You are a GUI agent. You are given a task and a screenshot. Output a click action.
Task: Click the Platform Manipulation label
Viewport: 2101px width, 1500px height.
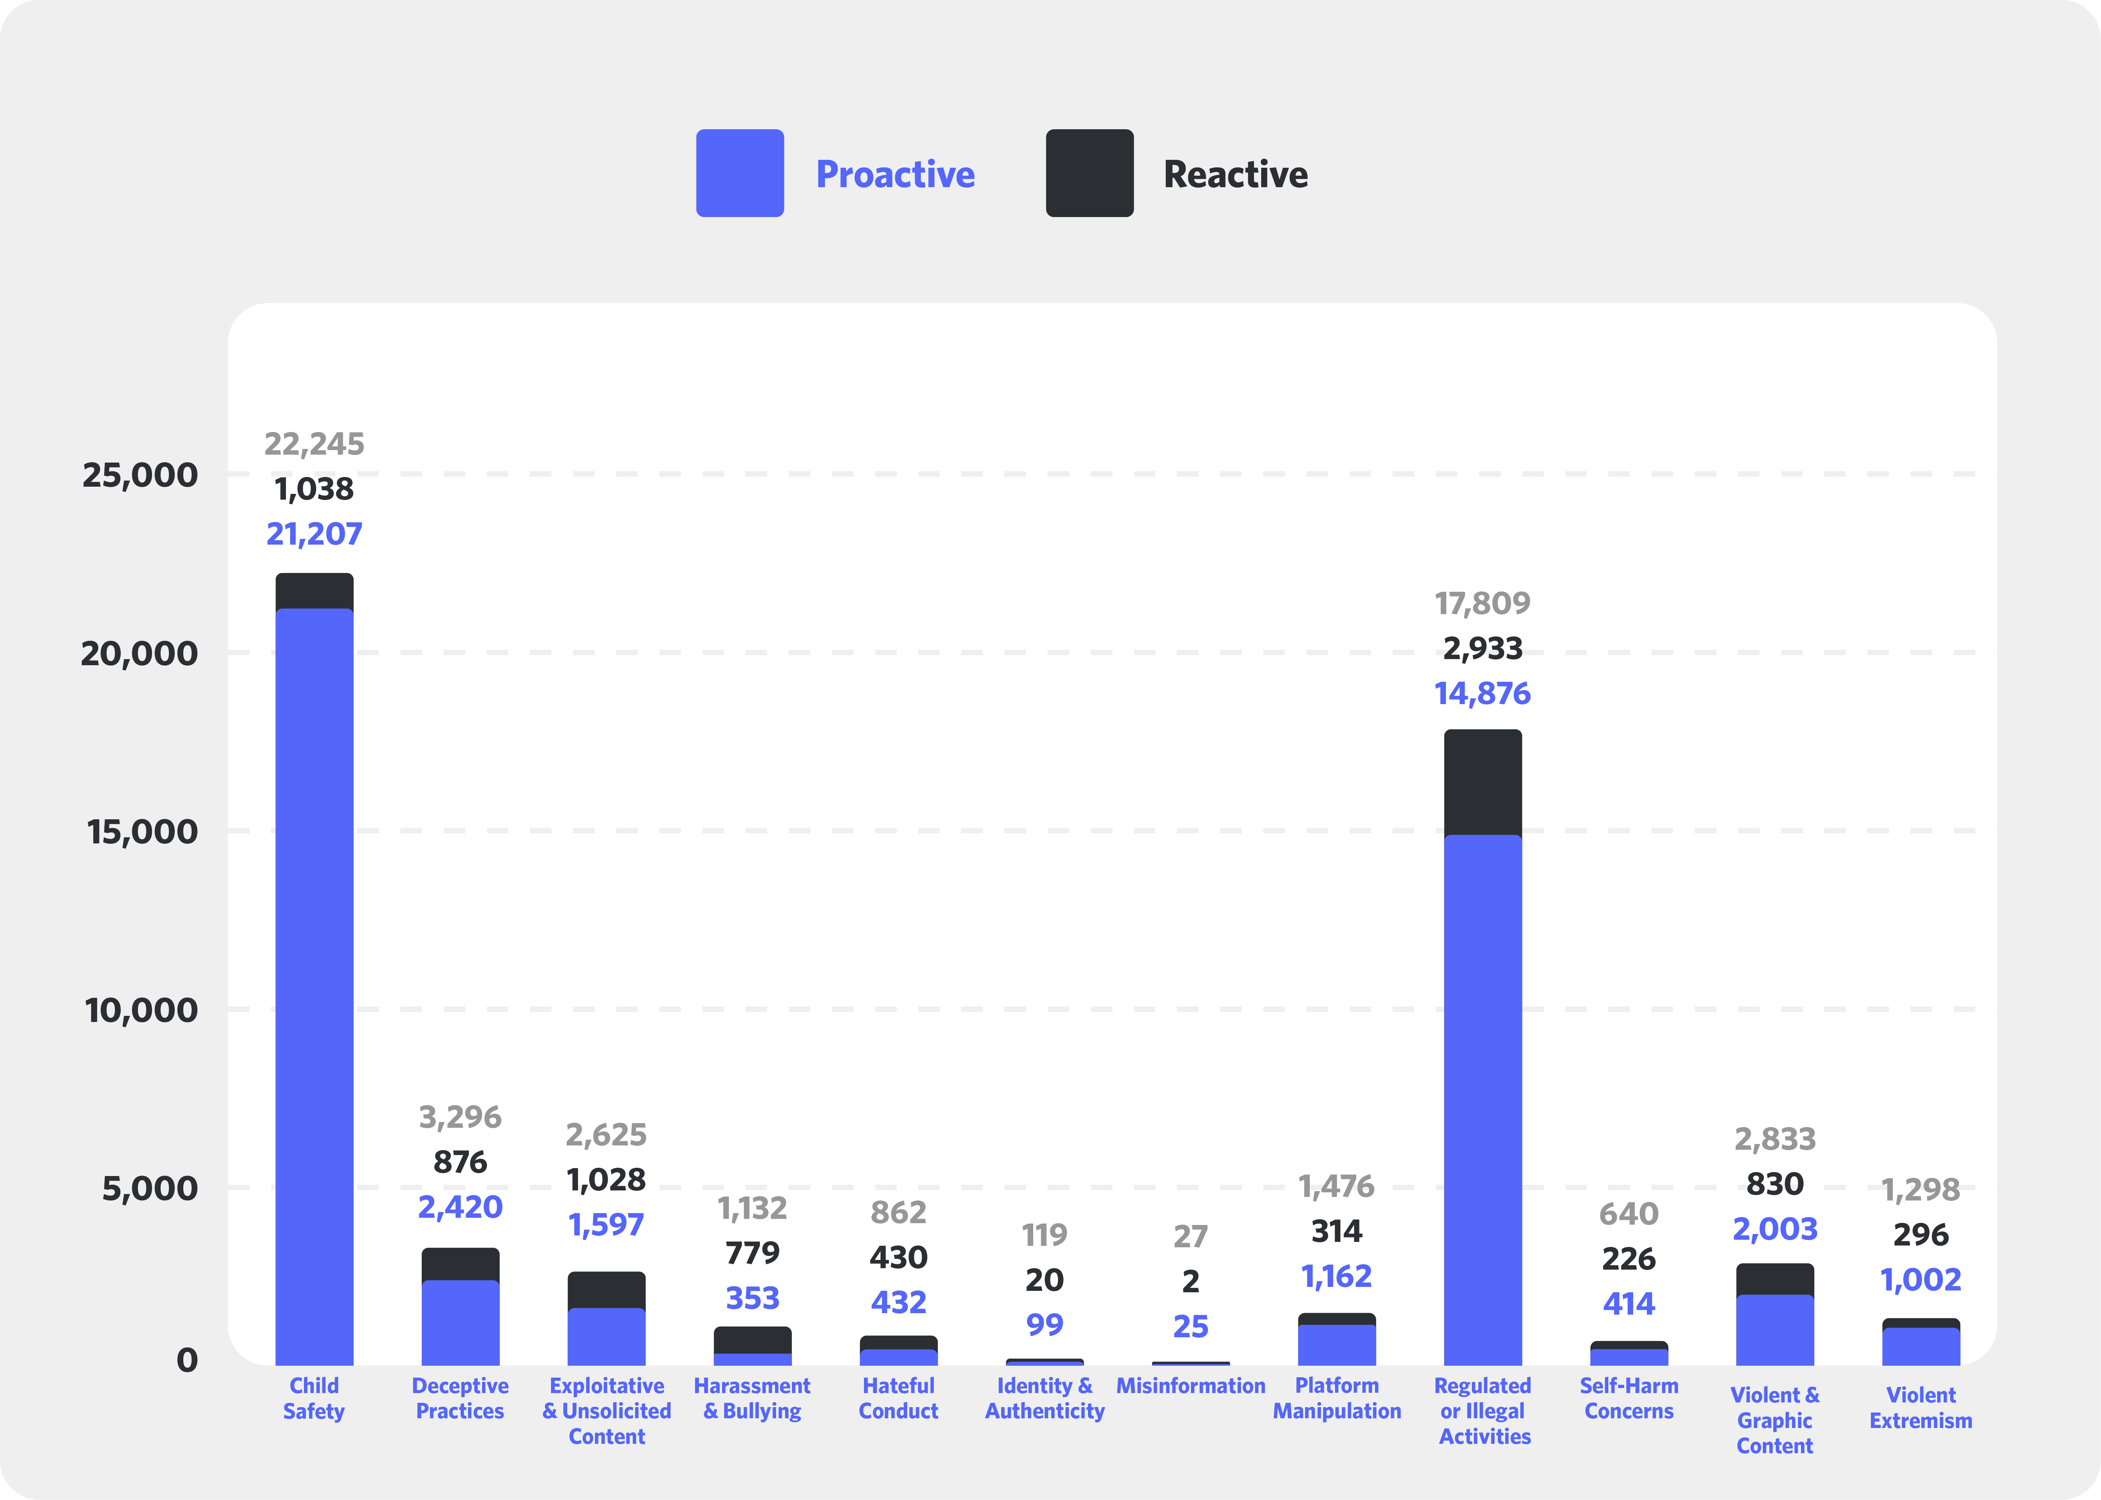(x=1336, y=1398)
